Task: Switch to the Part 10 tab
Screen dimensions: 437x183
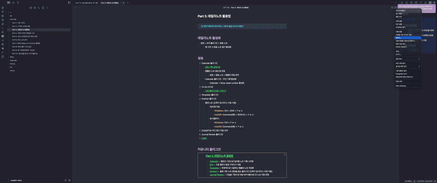Action: [87, 3]
